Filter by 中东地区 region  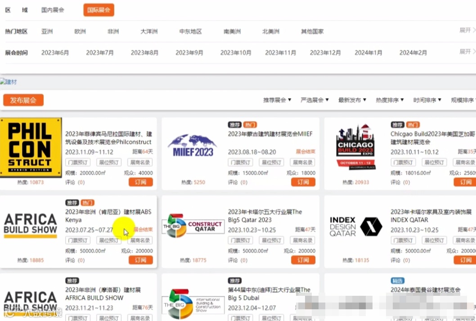click(191, 31)
